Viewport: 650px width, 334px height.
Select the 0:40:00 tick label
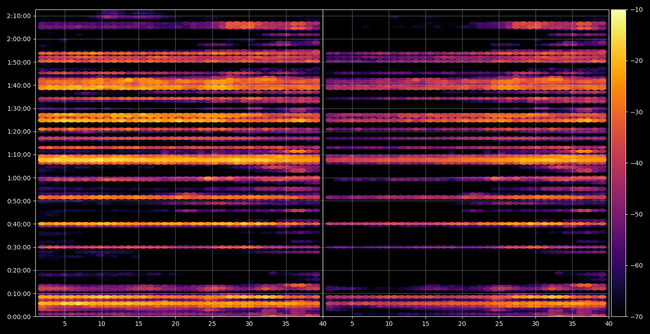(19, 224)
